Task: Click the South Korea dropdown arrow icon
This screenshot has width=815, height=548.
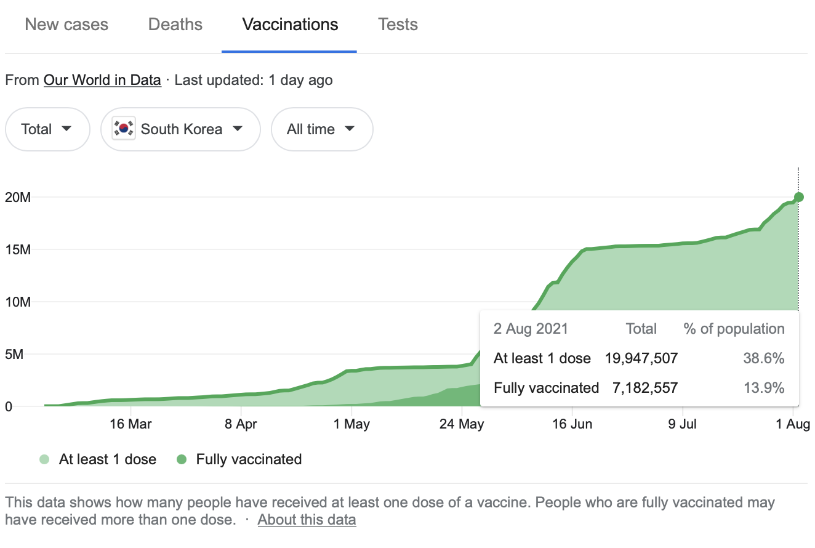Action: pos(238,129)
